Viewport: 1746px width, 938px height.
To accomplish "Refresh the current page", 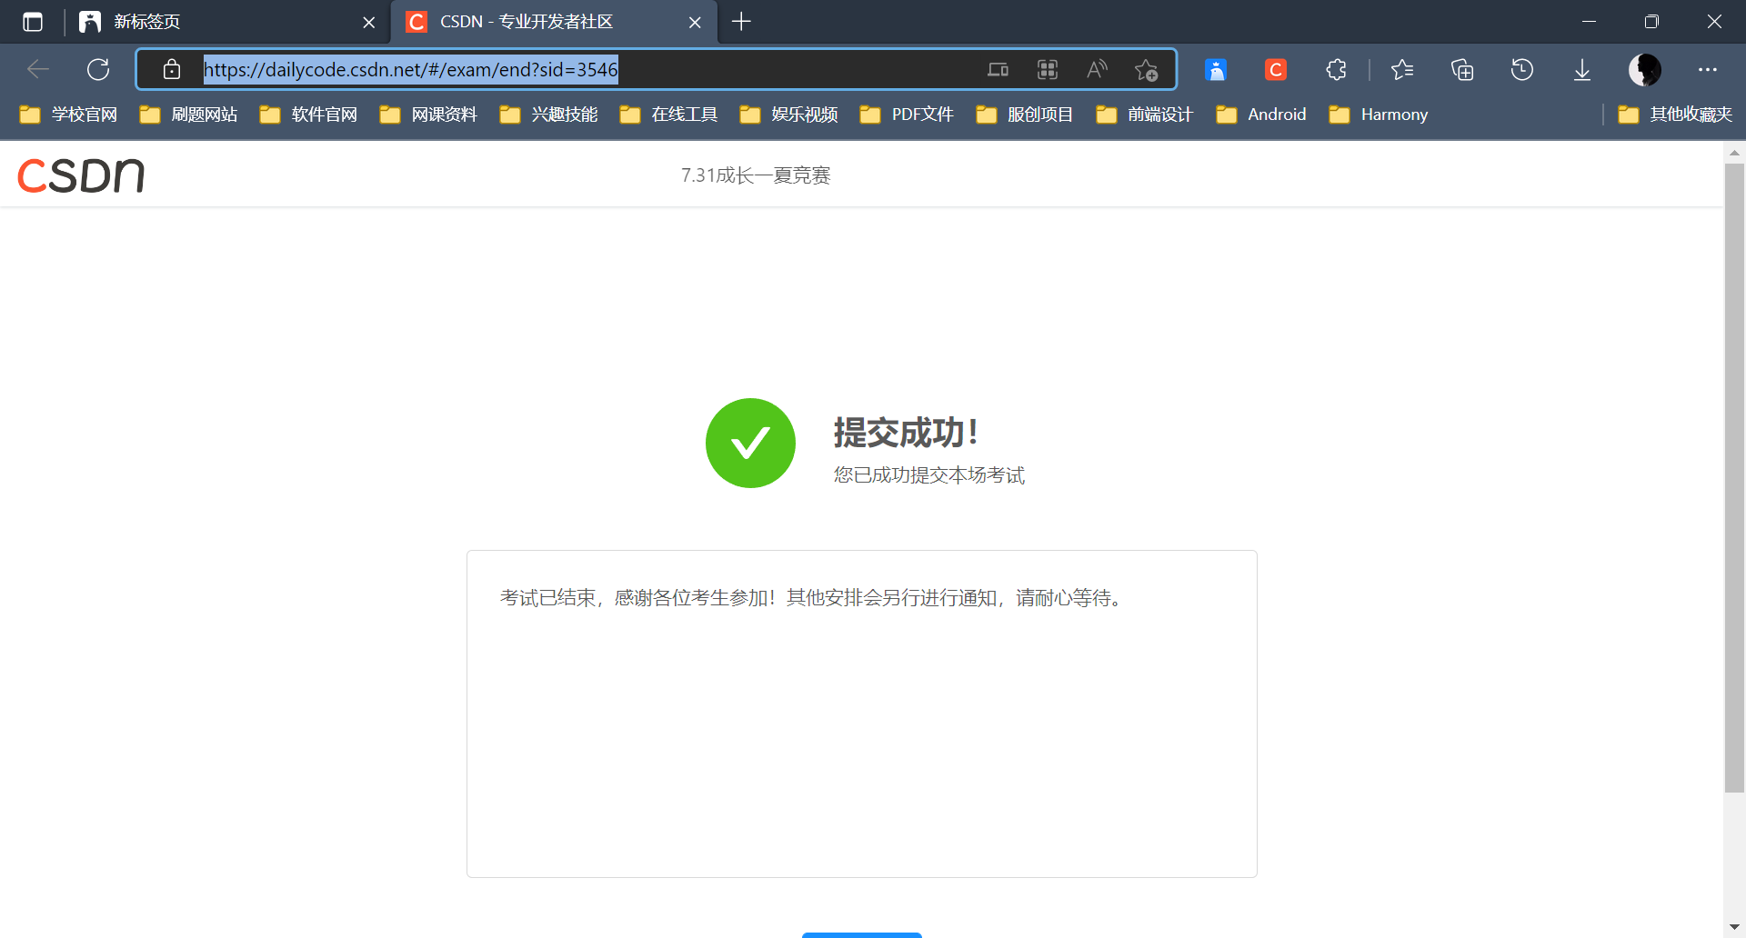I will 98,69.
